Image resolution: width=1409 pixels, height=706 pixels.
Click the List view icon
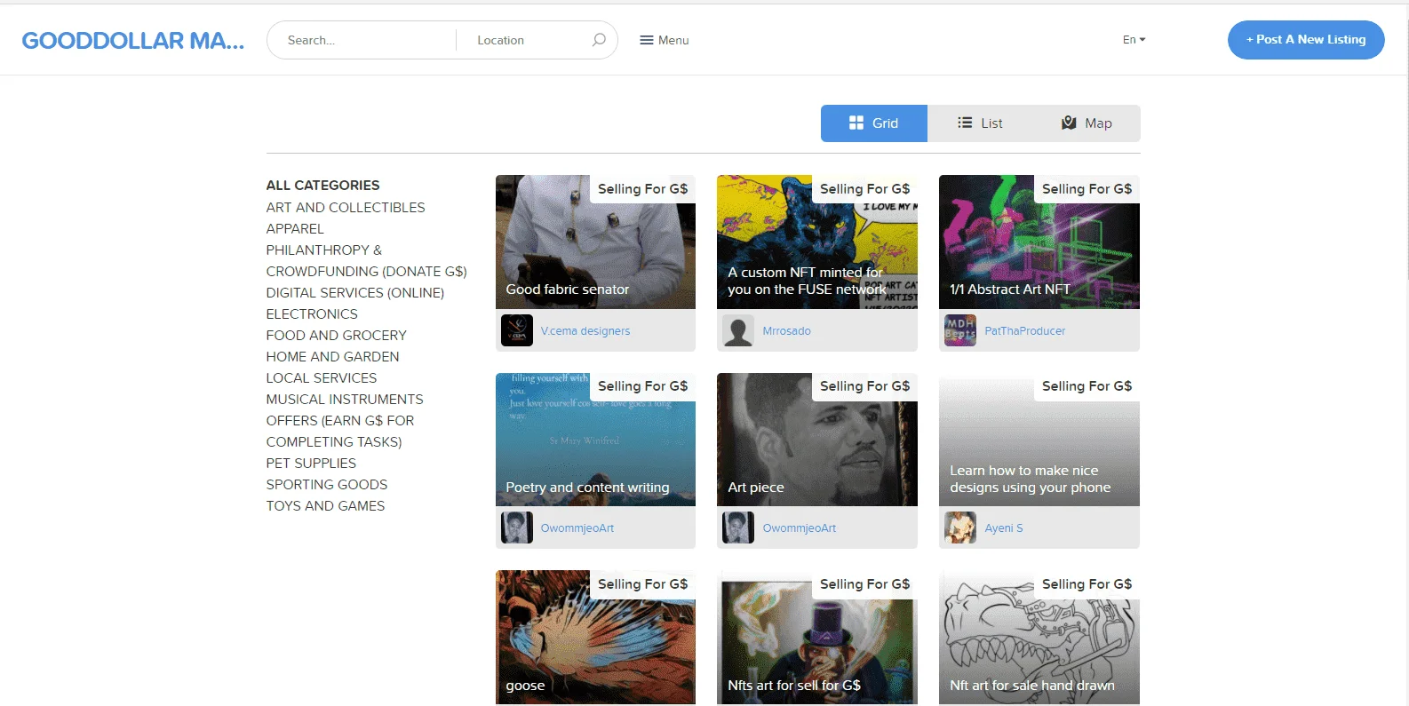(965, 123)
